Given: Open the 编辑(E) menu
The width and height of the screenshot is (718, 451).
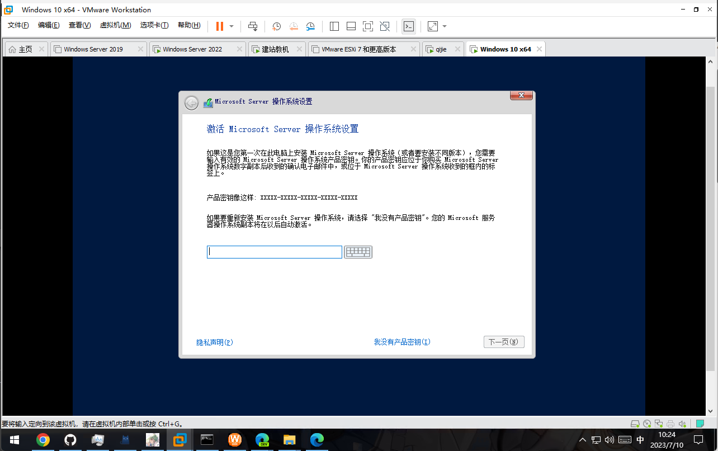Looking at the screenshot, I should [x=49, y=25].
